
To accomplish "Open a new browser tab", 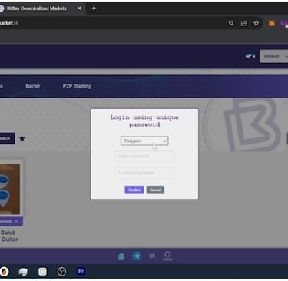I will click(x=94, y=8).
